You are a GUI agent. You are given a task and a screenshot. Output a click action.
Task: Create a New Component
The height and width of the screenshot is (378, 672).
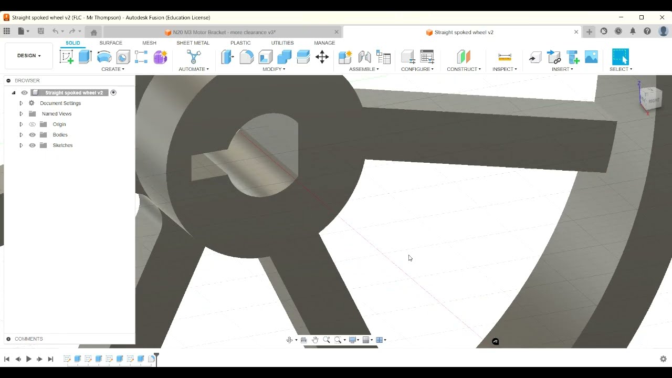pyautogui.click(x=345, y=57)
